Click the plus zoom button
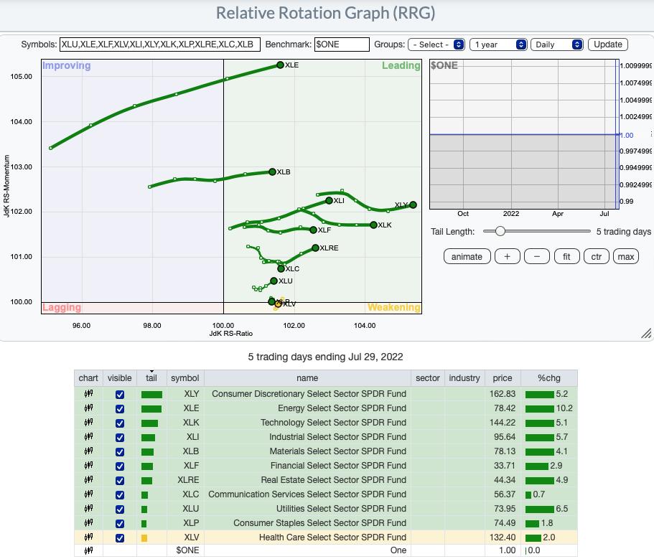 click(x=507, y=257)
